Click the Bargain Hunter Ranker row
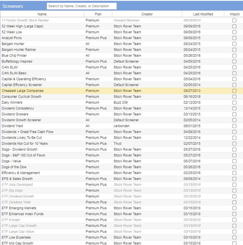Image resolution: width=243 pixels, height=245 pixels. (x=19, y=50)
